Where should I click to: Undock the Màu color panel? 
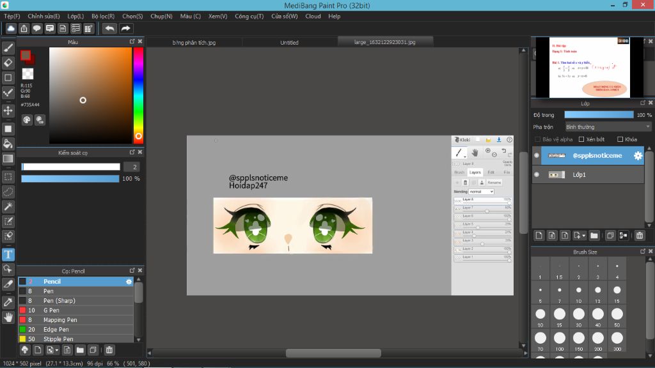click(132, 42)
